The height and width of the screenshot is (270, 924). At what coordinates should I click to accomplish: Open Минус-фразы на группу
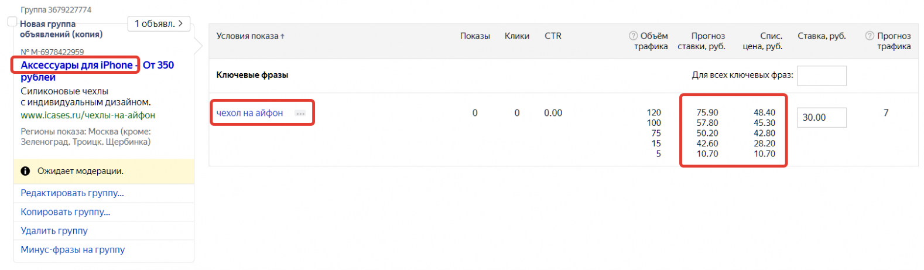pos(73,250)
